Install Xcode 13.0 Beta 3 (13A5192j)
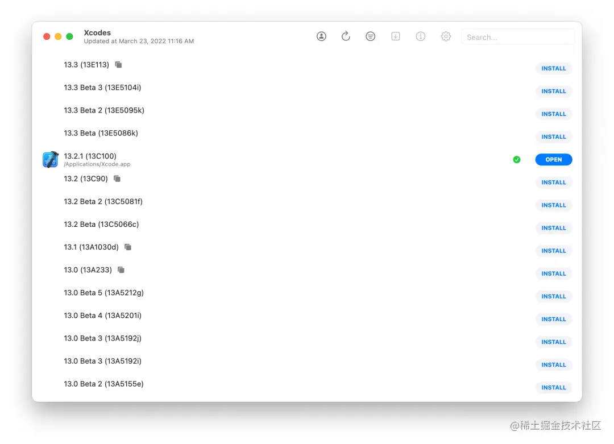 coord(553,342)
